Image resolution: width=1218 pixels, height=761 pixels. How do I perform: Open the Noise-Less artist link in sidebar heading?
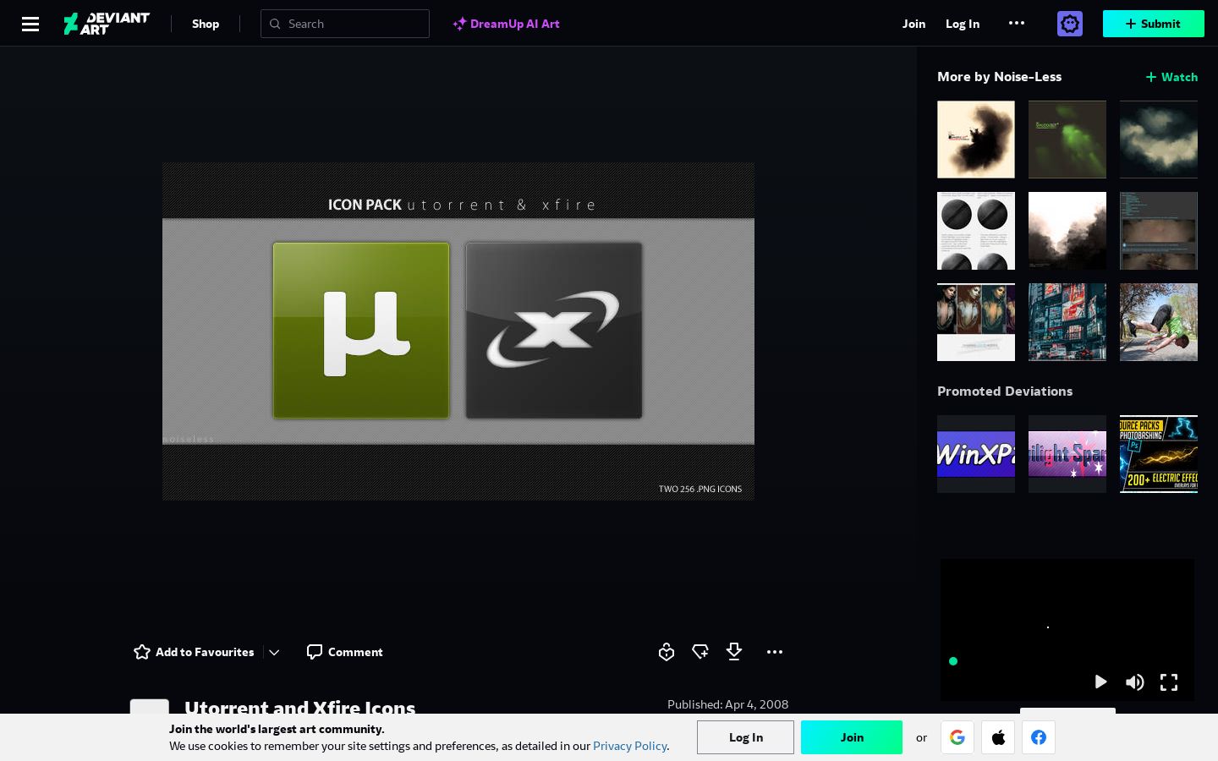click(x=1028, y=76)
